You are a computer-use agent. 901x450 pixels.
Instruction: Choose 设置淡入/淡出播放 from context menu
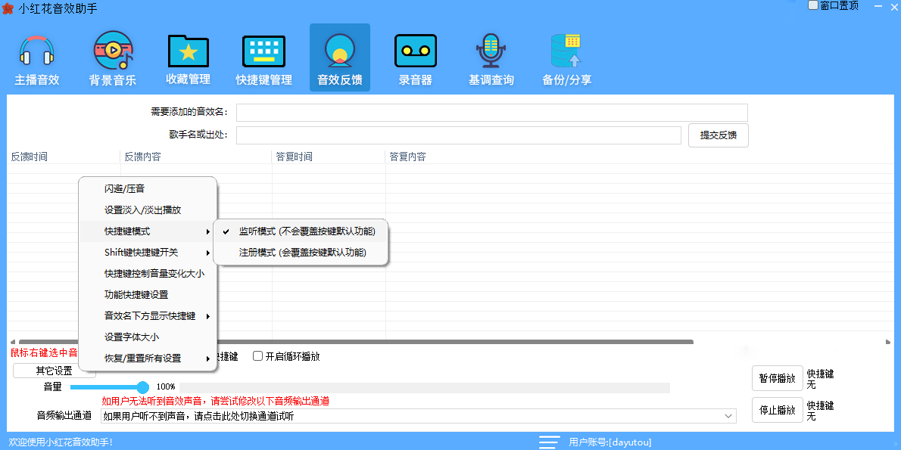point(142,210)
